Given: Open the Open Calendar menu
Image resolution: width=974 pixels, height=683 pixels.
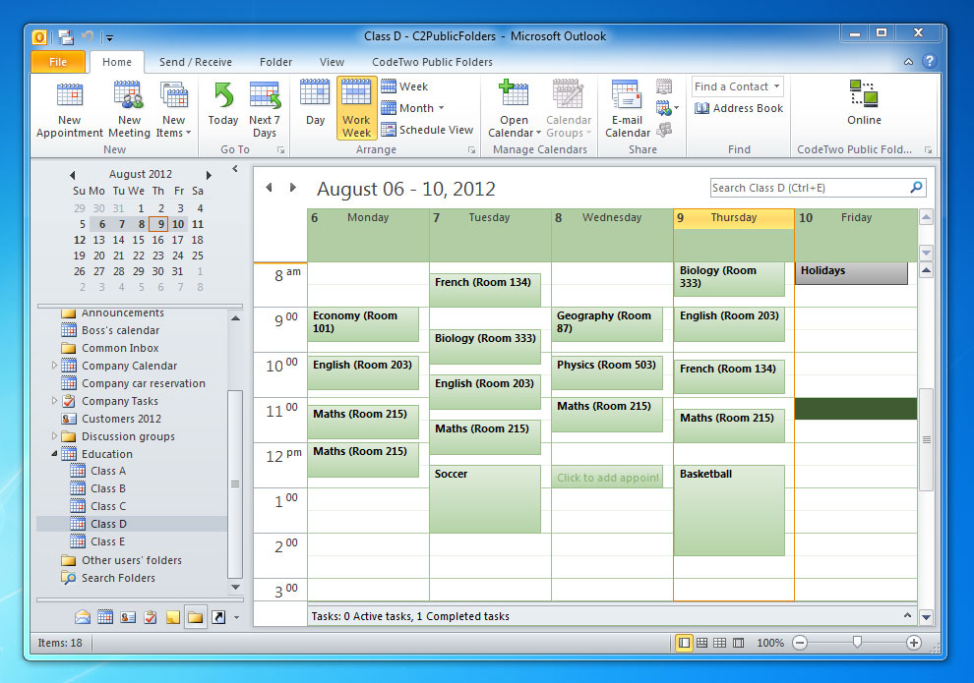Looking at the screenshot, I should click(515, 110).
